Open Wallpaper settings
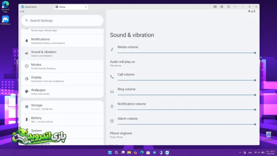 tap(62, 92)
